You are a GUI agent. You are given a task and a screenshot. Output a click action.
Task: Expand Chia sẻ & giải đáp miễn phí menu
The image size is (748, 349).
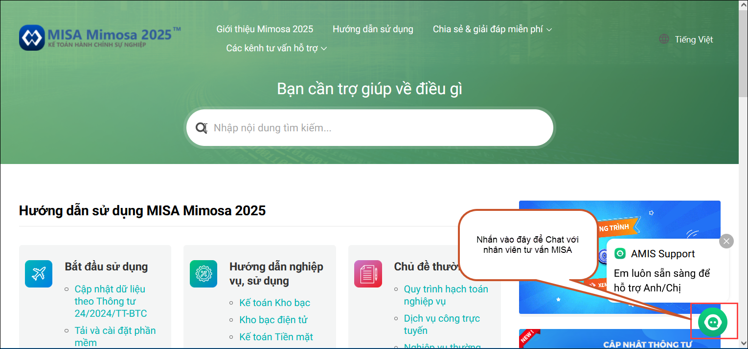click(492, 29)
